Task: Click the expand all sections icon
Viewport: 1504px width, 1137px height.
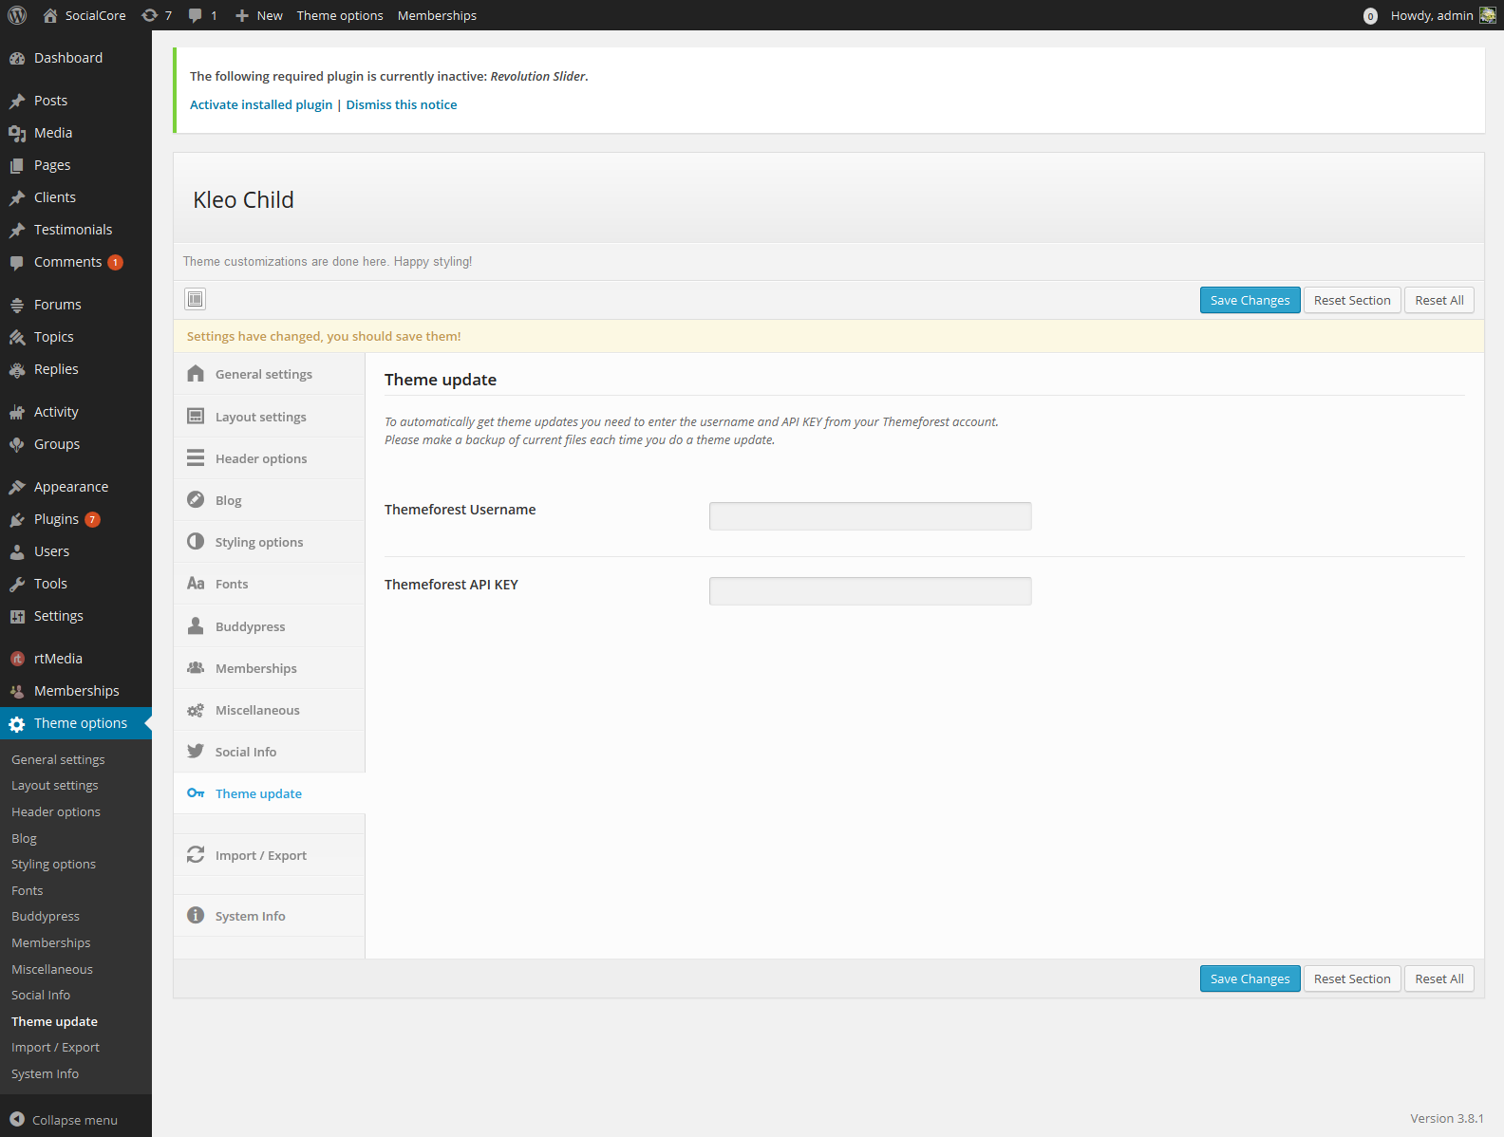Action: 195,300
